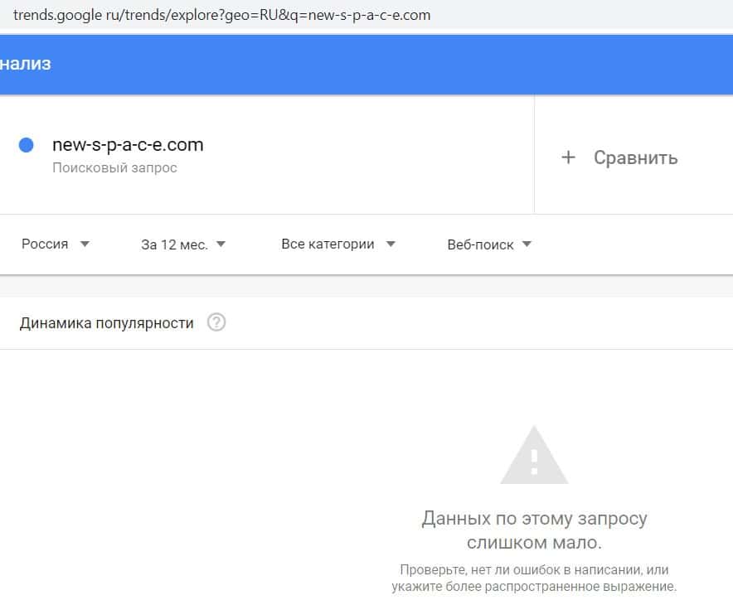Click the question mark help icon
Image resolution: width=733 pixels, height=600 pixels.
tap(216, 322)
